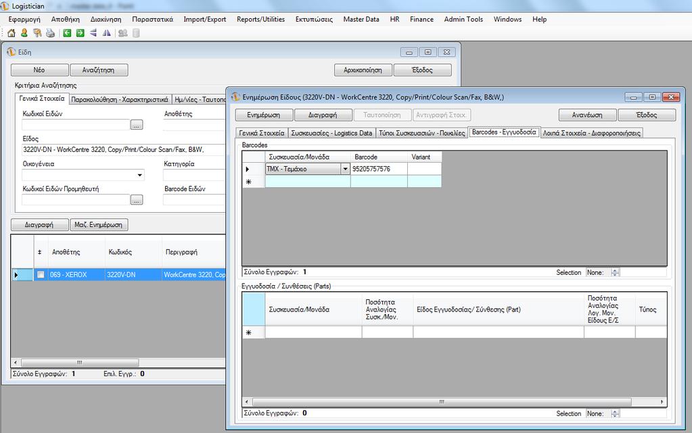Image resolution: width=692 pixels, height=433 pixels.
Task: Click the greyed users group toolbar icon
Action: click(122, 33)
